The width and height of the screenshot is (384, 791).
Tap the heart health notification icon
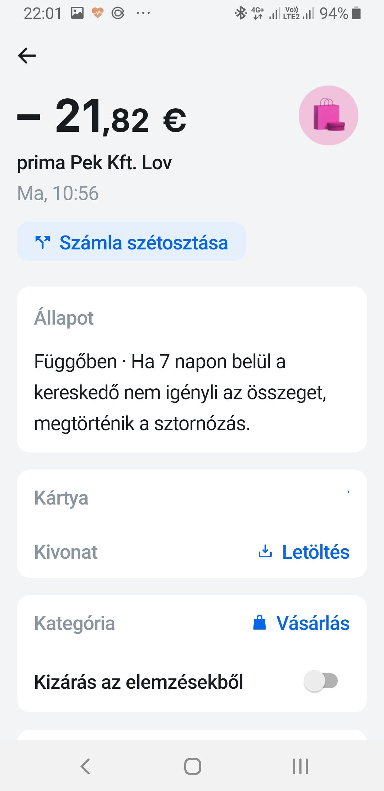click(97, 13)
